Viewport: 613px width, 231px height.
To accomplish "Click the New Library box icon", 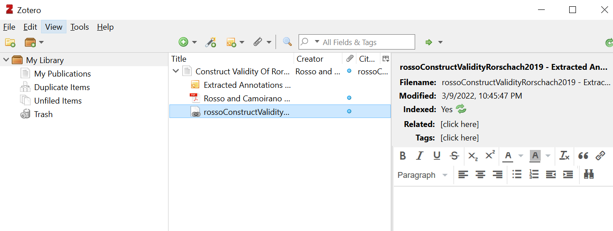I will 30,42.
